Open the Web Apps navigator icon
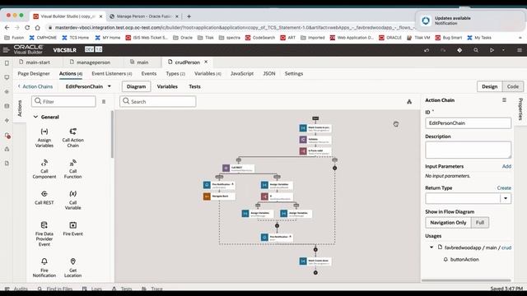The height and width of the screenshot is (296, 527). pos(7,77)
